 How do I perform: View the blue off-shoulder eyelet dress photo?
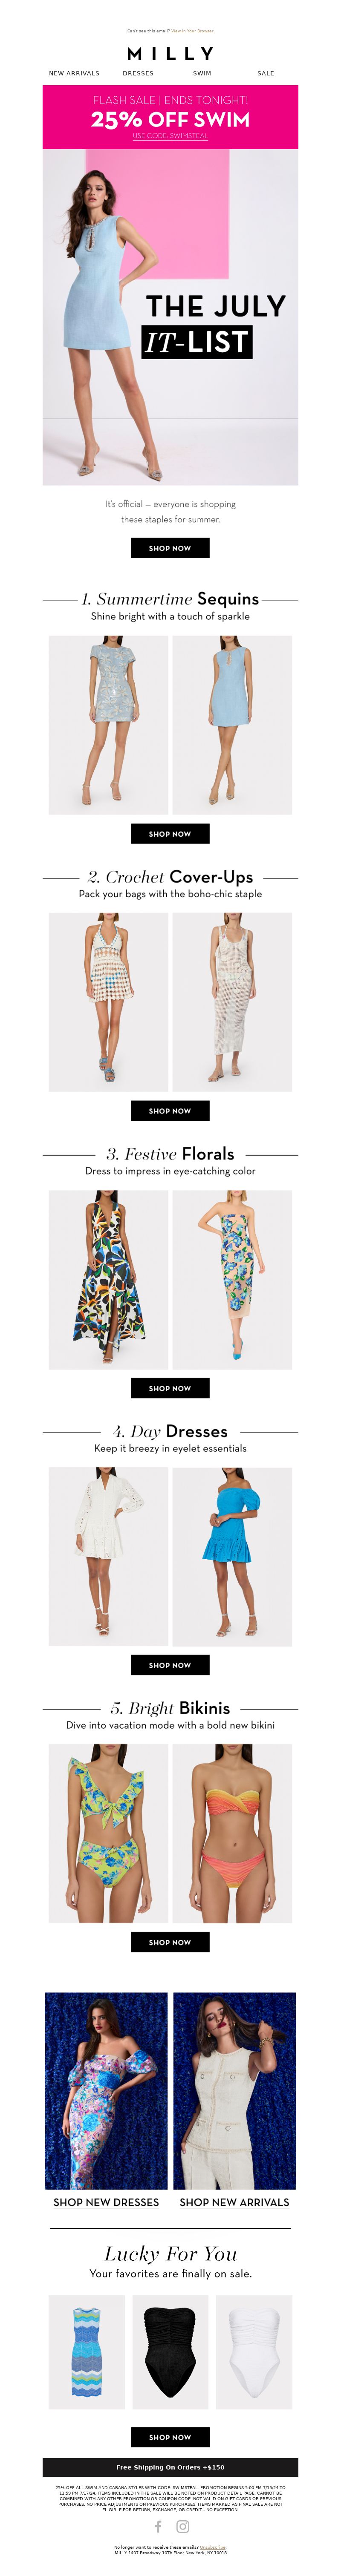tap(232, 1556)
